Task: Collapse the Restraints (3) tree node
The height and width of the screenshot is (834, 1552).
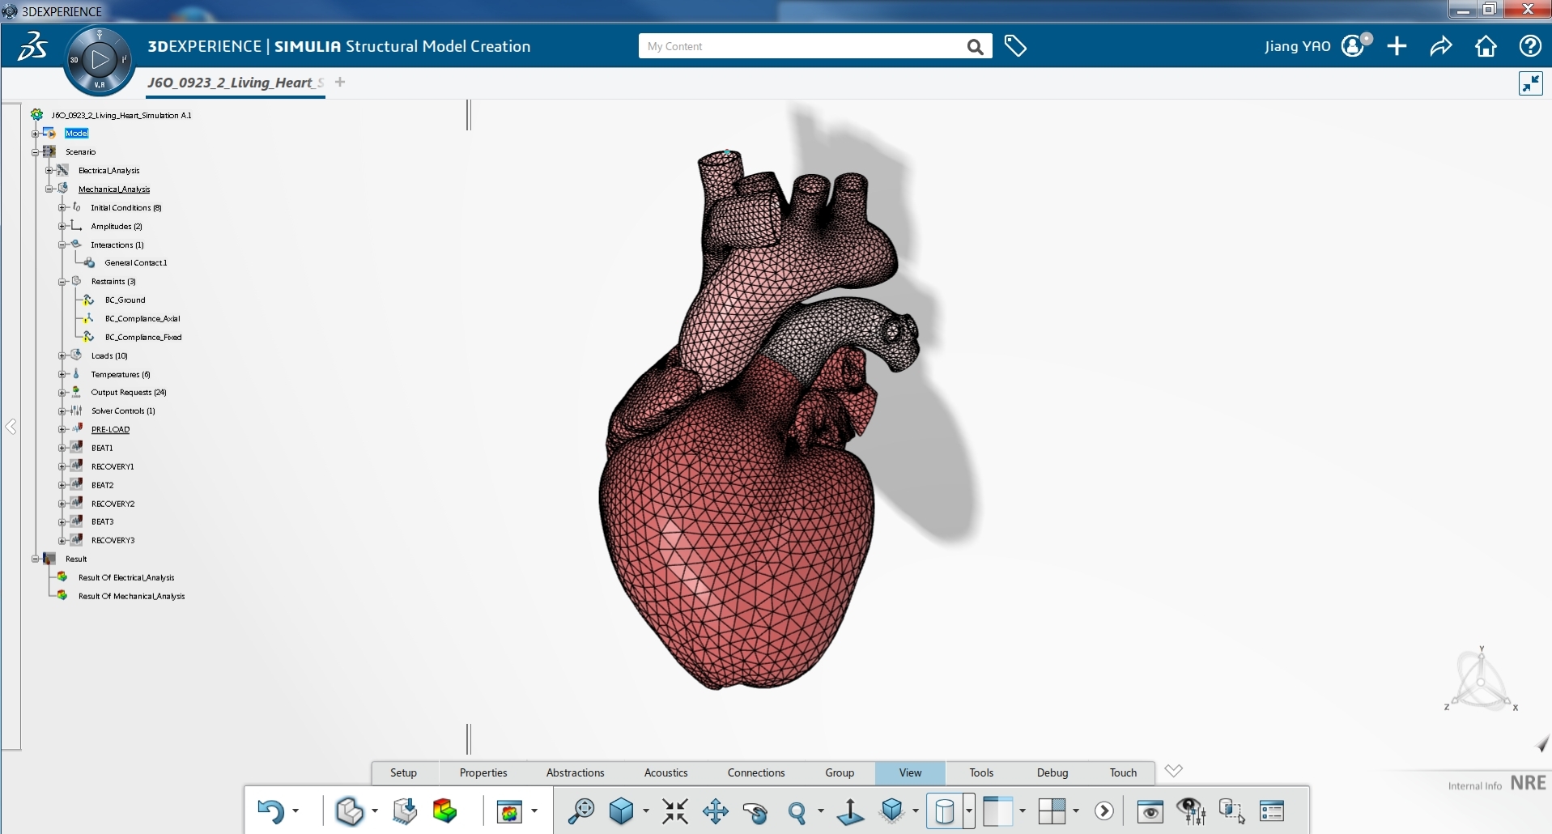Action: (62, 282)
